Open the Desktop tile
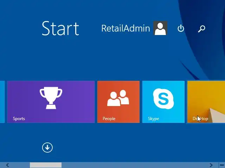 pos(206,102)
